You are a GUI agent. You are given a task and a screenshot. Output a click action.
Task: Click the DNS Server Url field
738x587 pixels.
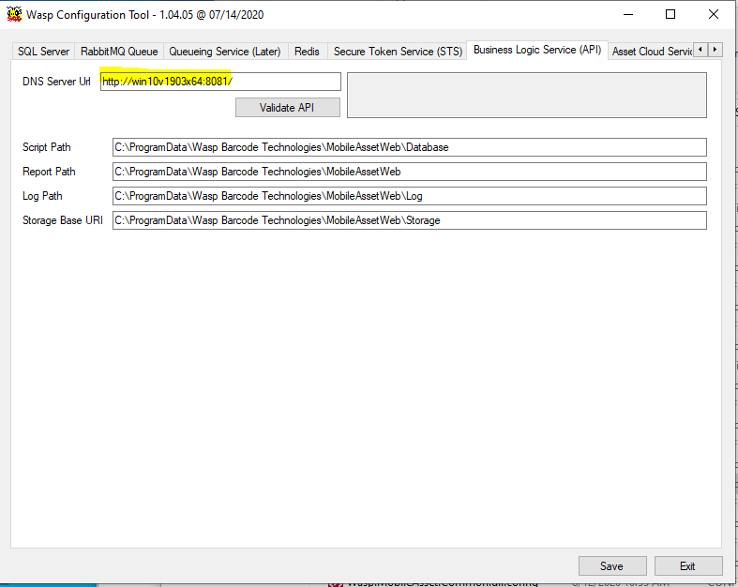[220, 82]
